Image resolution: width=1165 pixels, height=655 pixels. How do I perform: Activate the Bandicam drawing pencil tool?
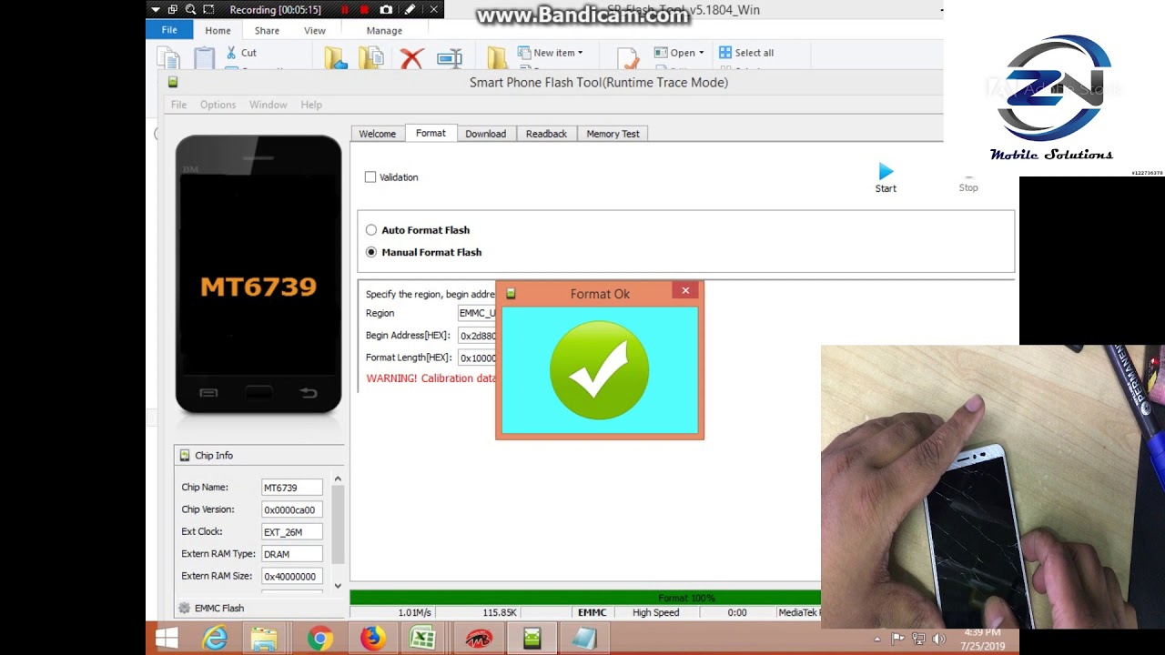tap(410, 10)
